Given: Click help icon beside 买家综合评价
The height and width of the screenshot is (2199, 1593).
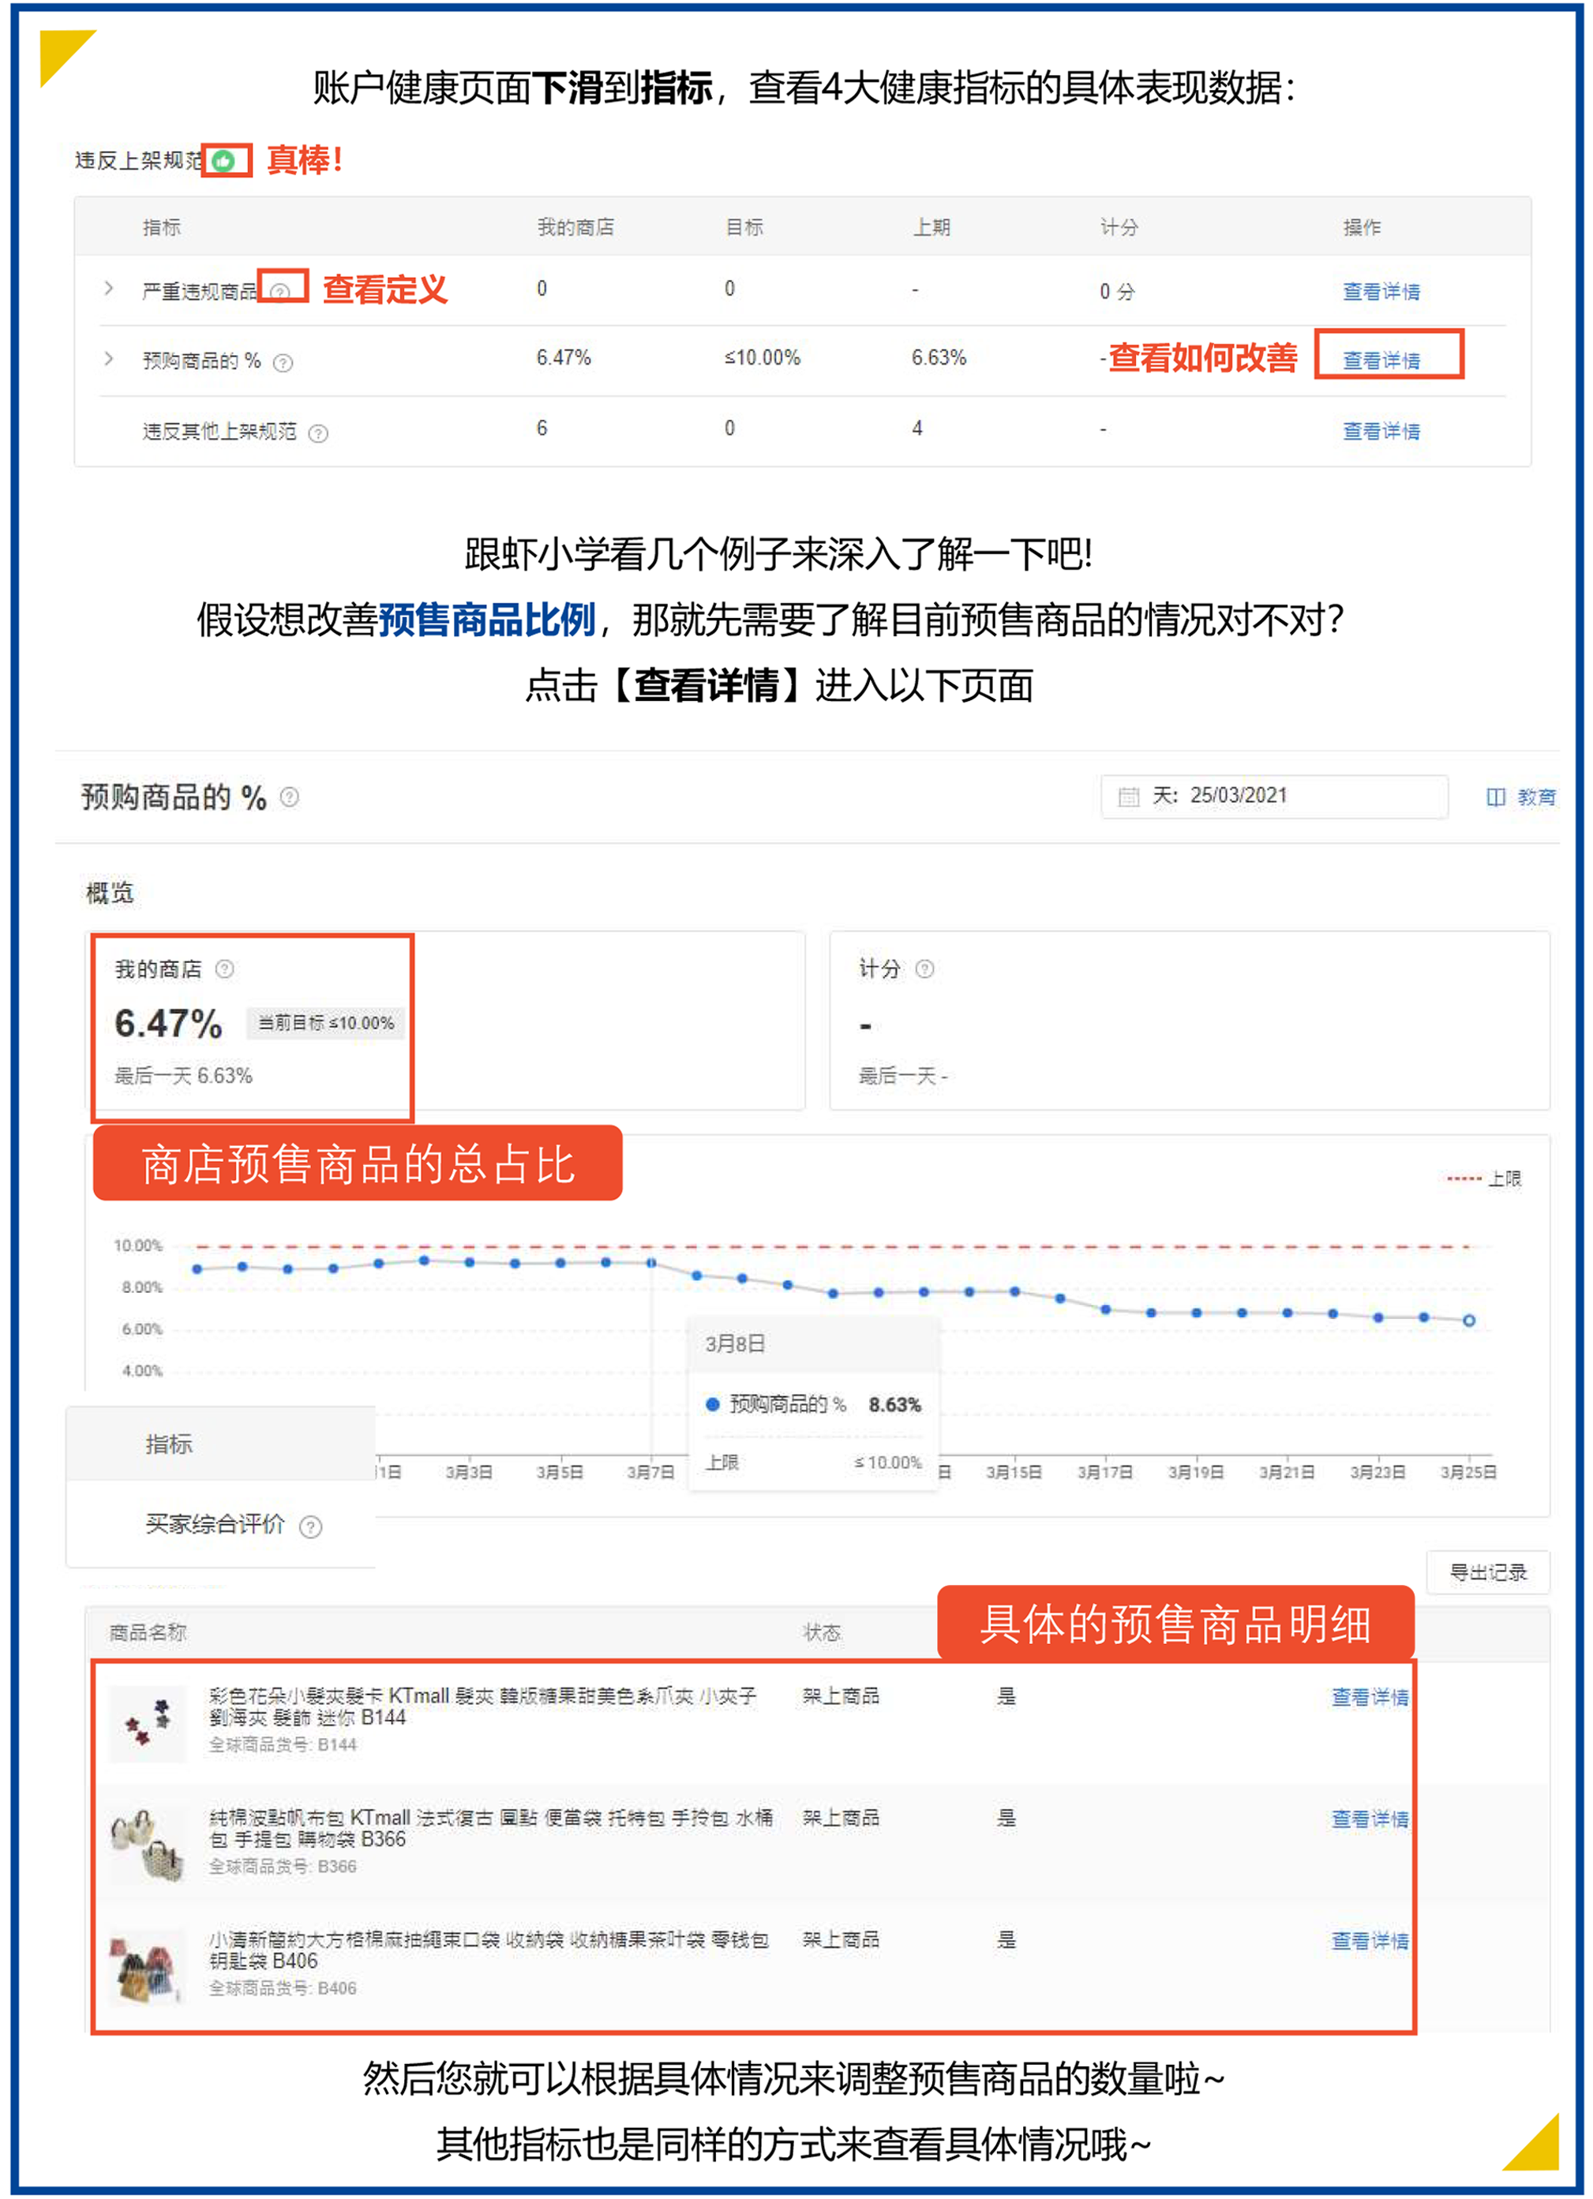Looking at the screenshot, I should (x=311, y=1527).
